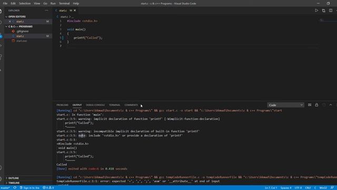337x190 pixels.
Task: Switch to the Debug Console tab
Action: pos(95,105)
